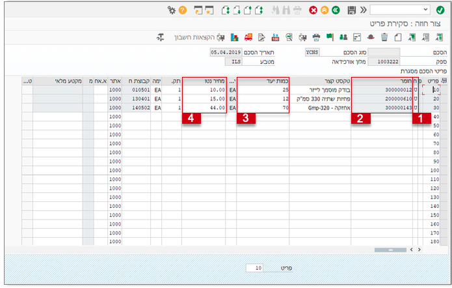Go to last page icon
Image resolution: width=452 pixels, height=288 pixels.
(x=226, y=10)
